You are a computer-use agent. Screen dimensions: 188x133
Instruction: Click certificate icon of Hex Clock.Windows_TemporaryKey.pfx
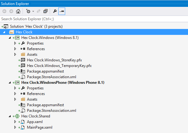[23, 66]
